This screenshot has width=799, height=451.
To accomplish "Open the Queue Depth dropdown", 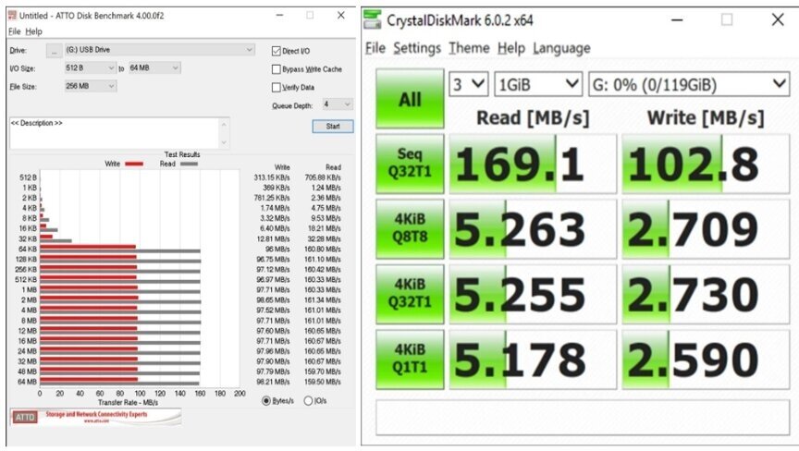I will 338,104.
